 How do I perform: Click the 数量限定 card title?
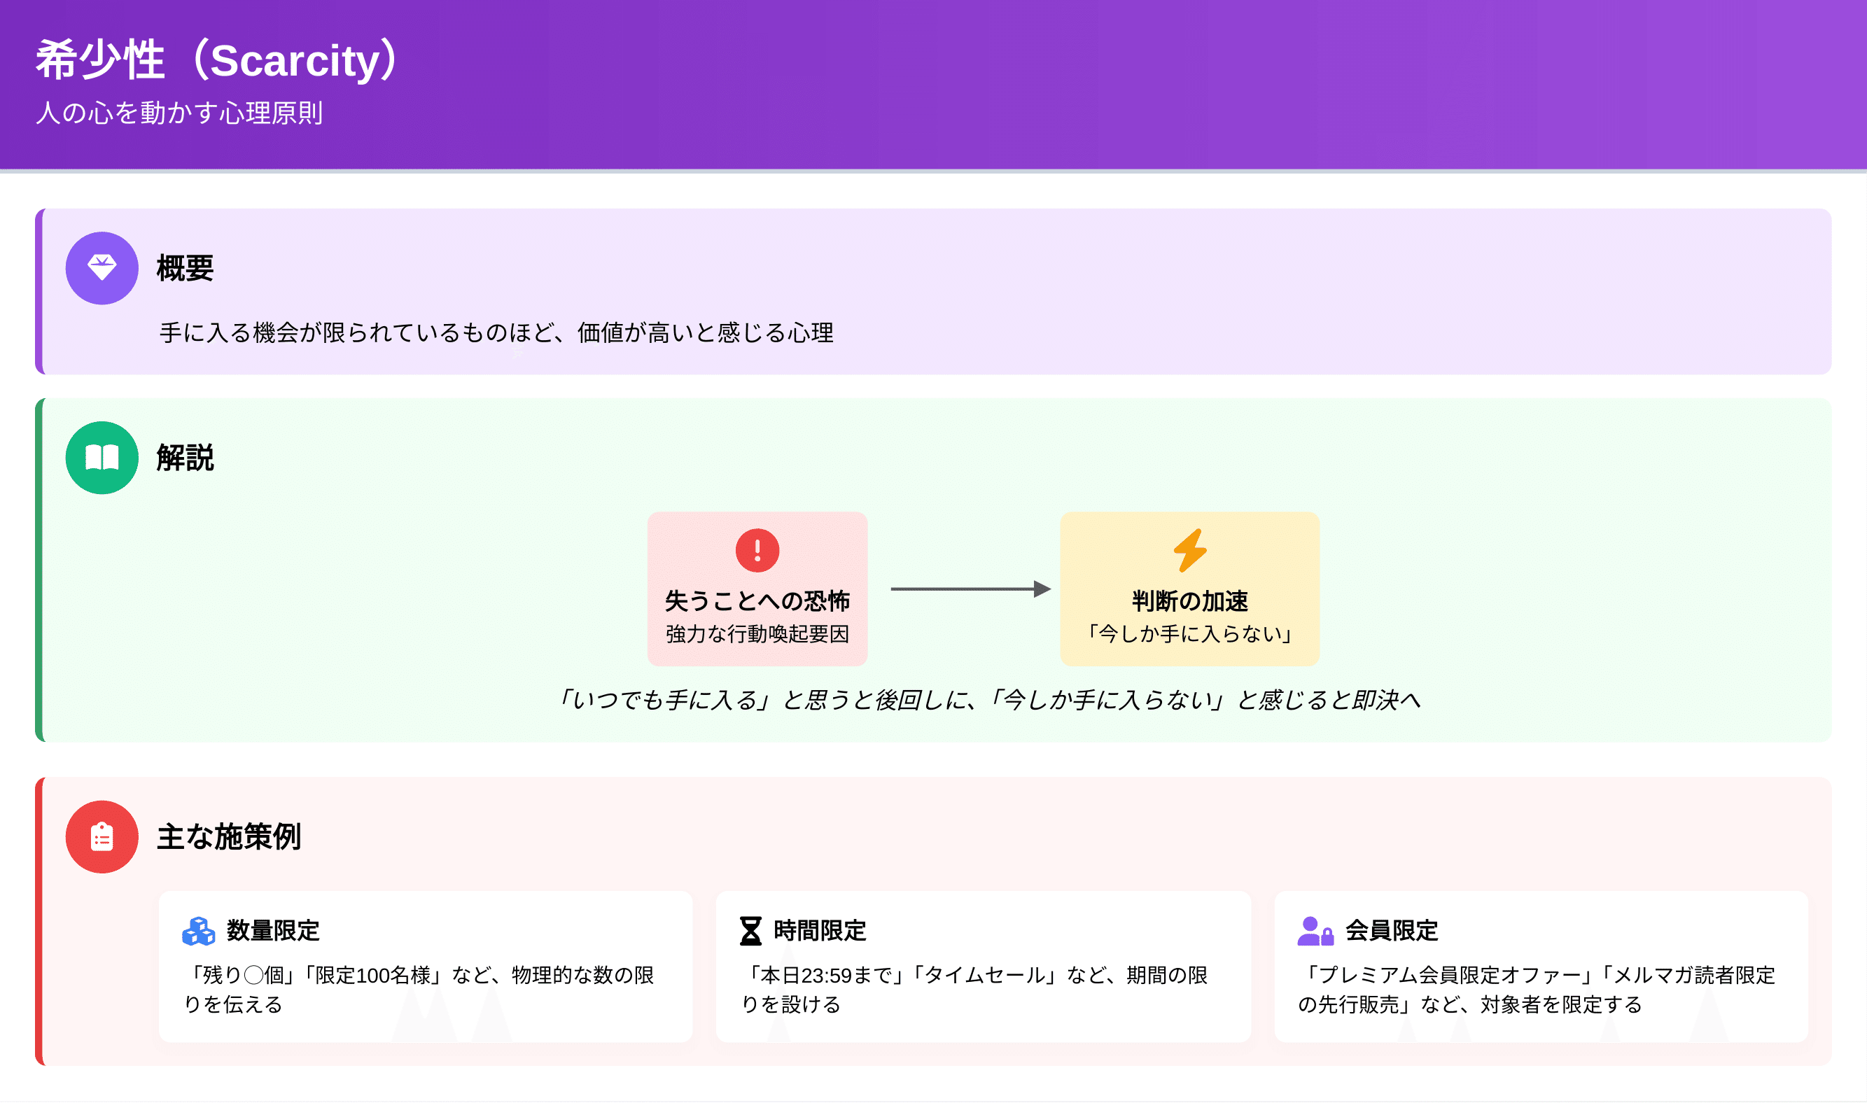273,930
